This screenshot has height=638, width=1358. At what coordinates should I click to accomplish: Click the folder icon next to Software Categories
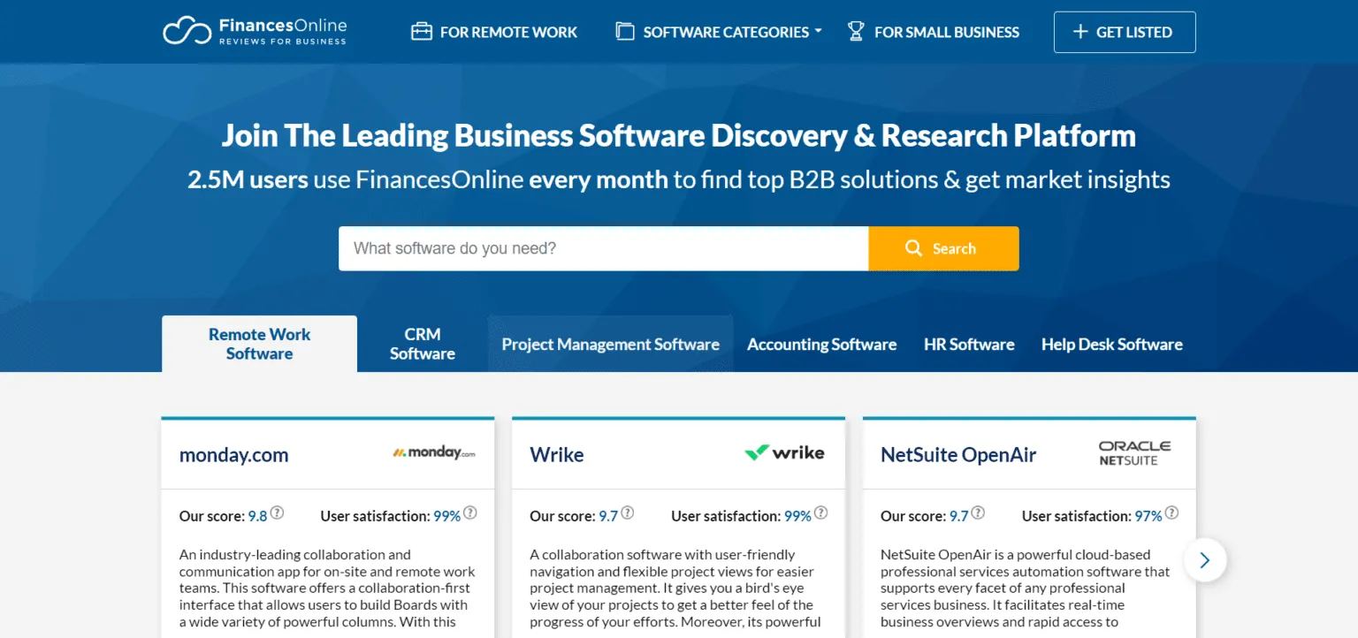pos(625,31)
